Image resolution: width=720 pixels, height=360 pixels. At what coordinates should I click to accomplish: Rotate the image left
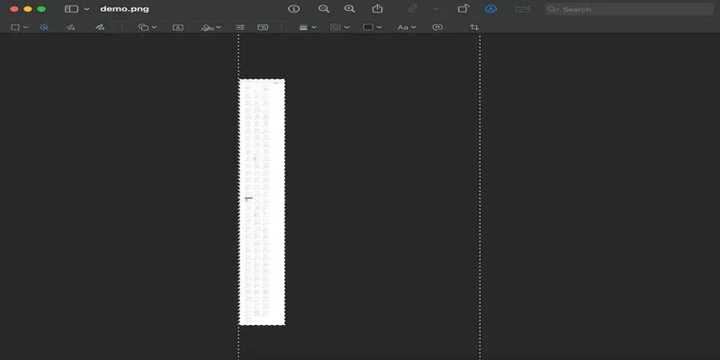click(x=463, y=9)
